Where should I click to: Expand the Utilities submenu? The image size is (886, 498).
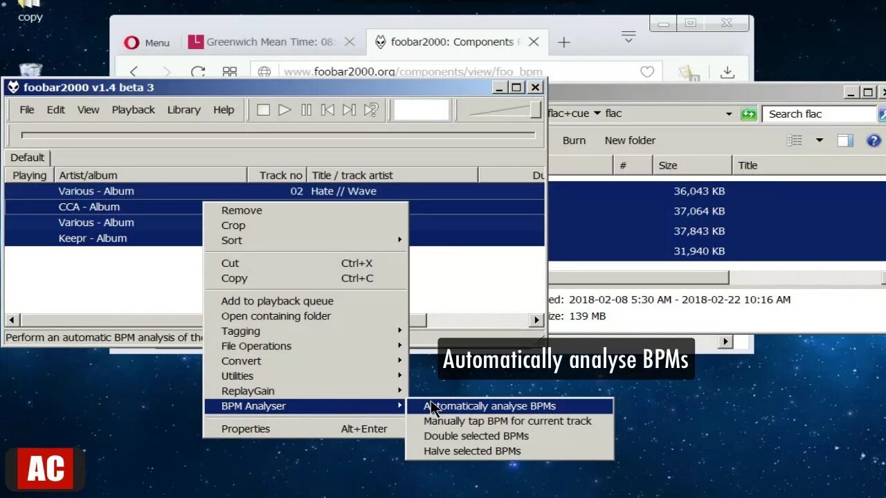(305, 376)
